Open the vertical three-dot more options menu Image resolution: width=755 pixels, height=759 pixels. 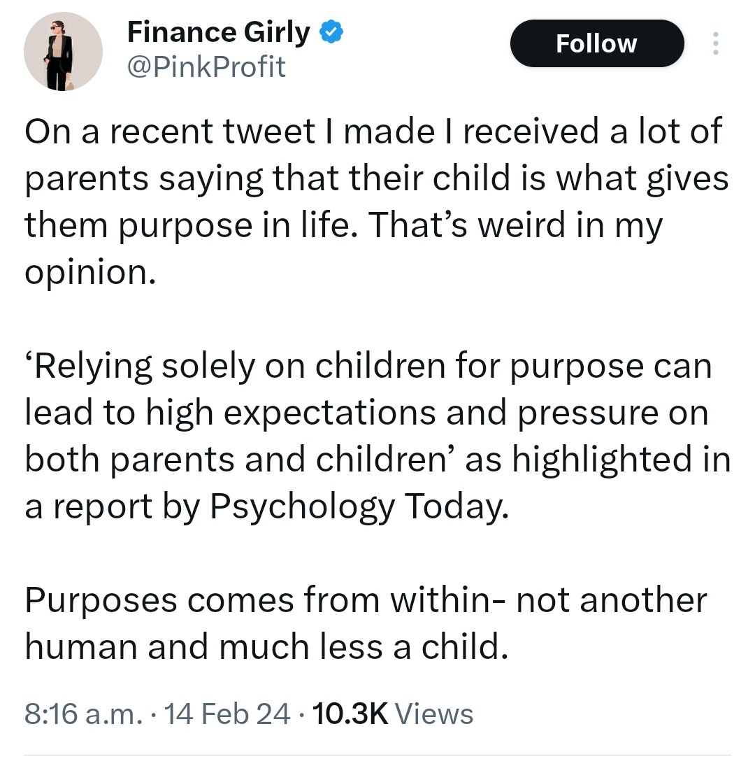[x=716, y=43]
